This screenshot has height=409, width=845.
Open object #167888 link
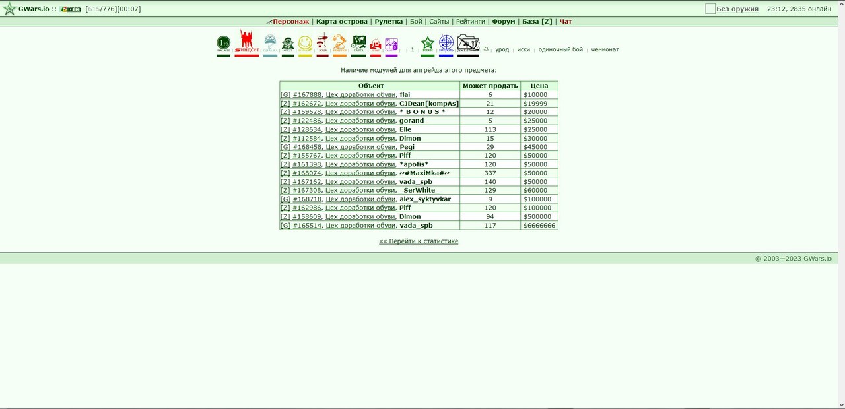pos(307,95)
